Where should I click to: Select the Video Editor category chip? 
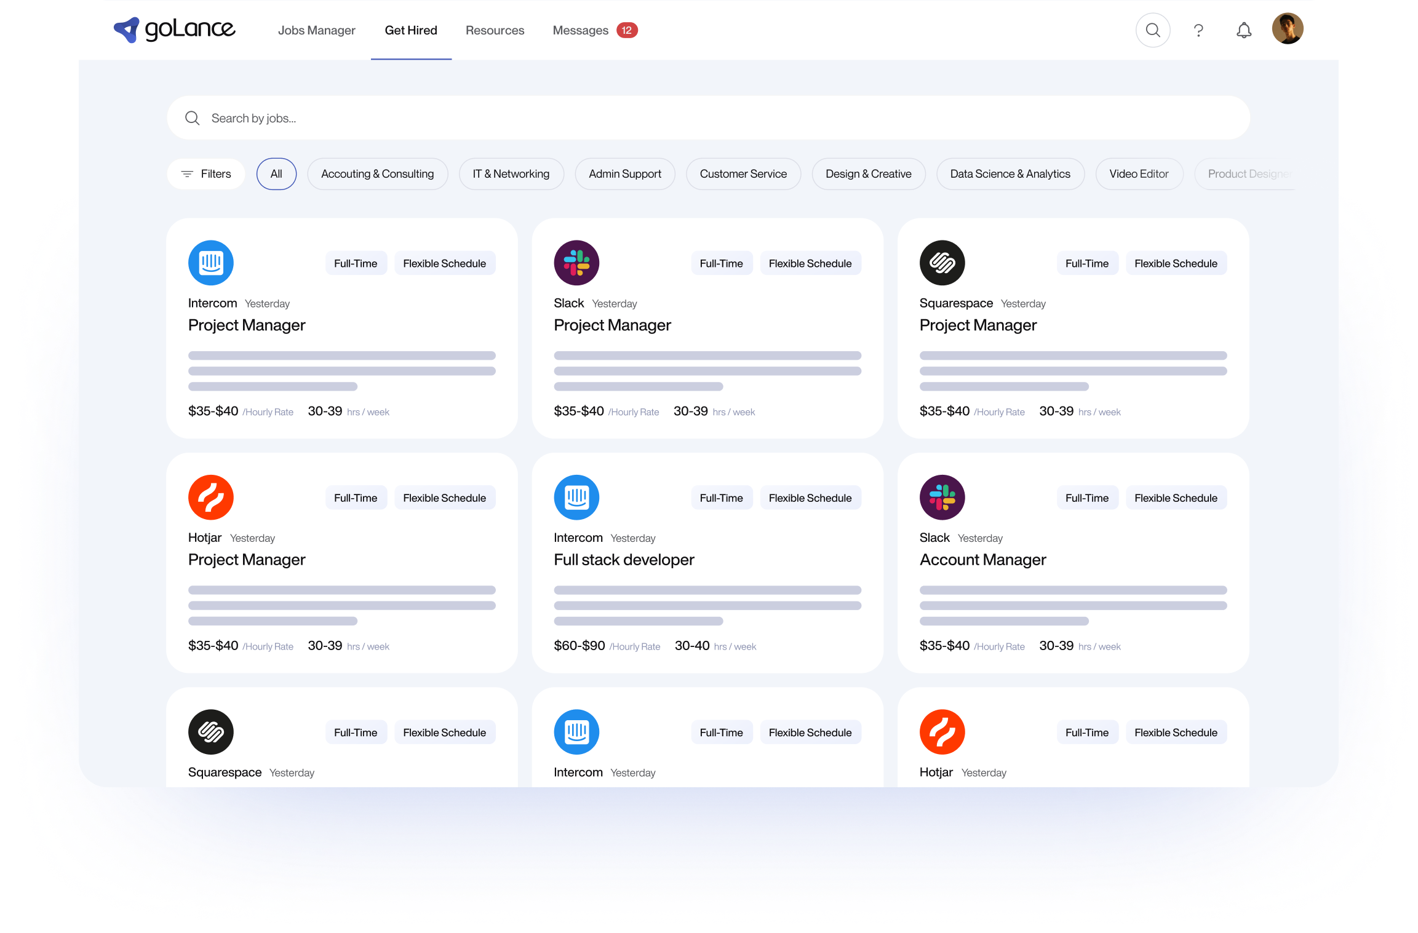click(1138, 174)
